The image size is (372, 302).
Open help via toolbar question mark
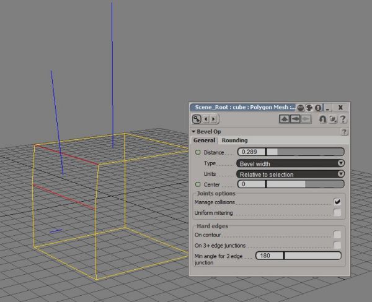point(342,119)
